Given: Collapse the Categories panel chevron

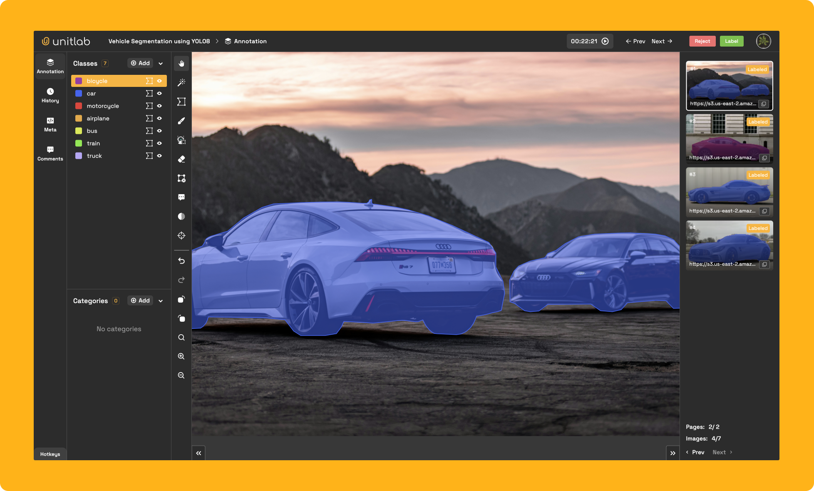Looking at the screenshot, I should coord(161,301).
